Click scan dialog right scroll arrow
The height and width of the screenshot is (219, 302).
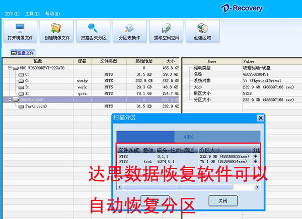pos(257,187)
